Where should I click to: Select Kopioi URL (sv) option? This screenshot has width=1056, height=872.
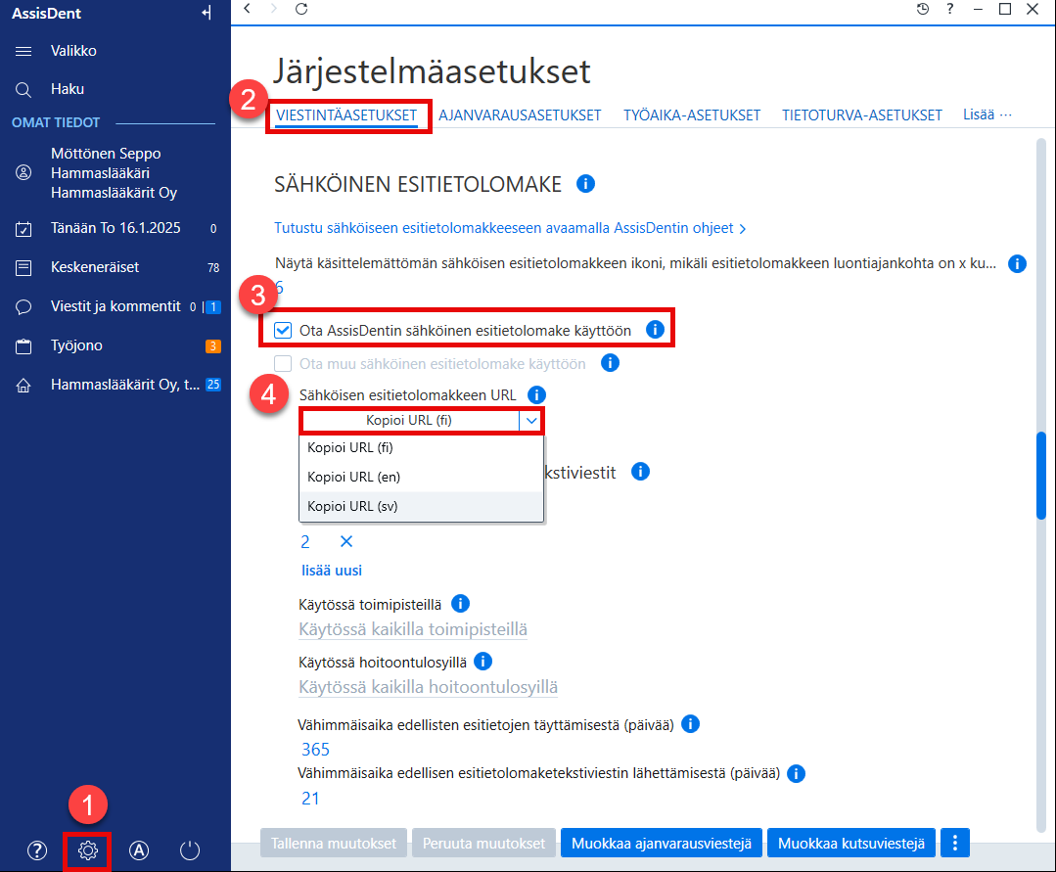(421, 506)
